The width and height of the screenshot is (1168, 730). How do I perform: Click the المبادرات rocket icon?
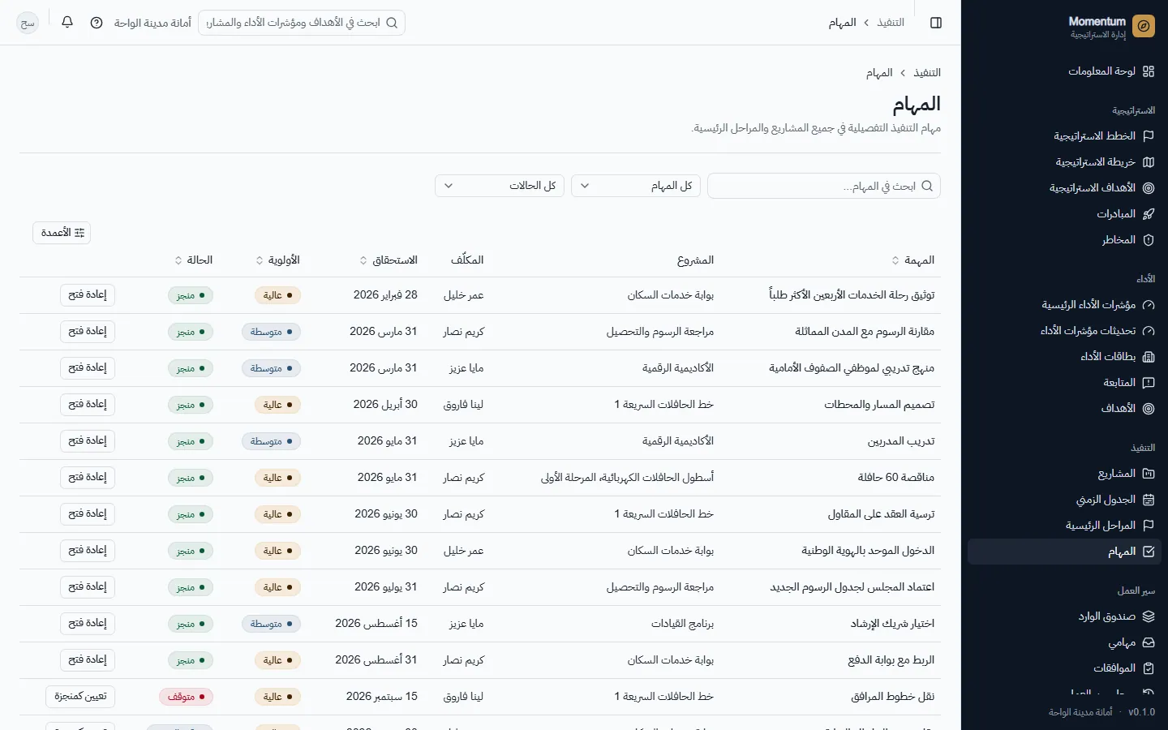coord(1149,214)
